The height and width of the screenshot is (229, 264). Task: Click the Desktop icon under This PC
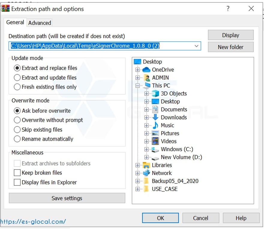(155, 101)
